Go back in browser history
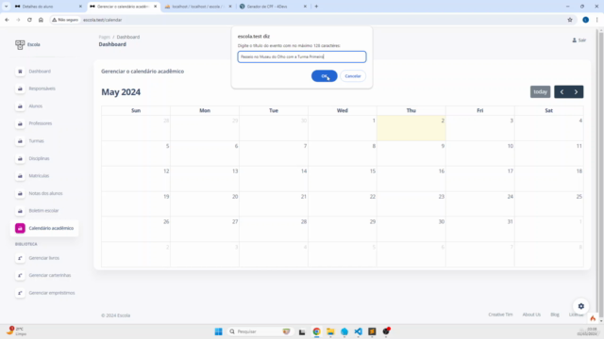 click(7, 20)
